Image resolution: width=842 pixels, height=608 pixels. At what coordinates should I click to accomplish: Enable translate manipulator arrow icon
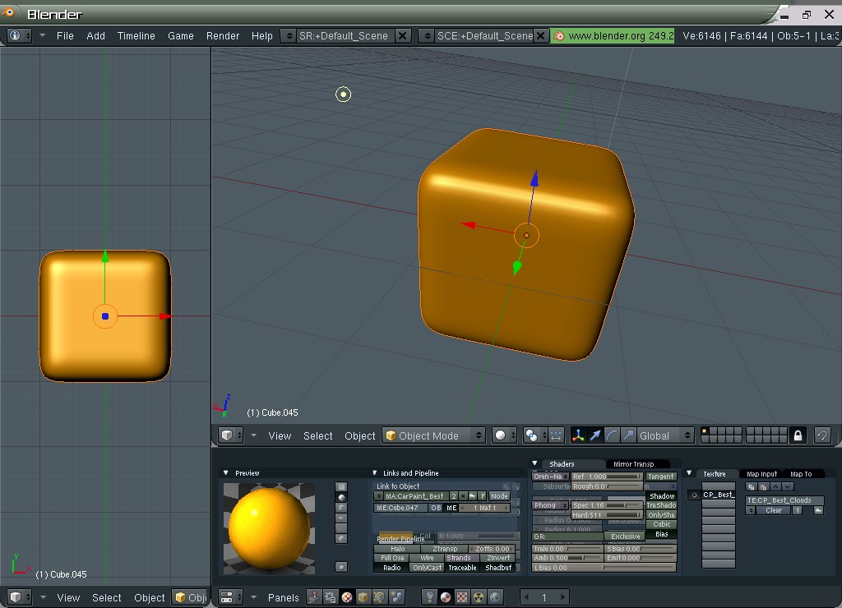click(594, 435)
